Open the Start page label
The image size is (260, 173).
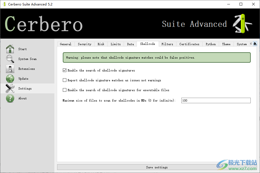[22, 49]
